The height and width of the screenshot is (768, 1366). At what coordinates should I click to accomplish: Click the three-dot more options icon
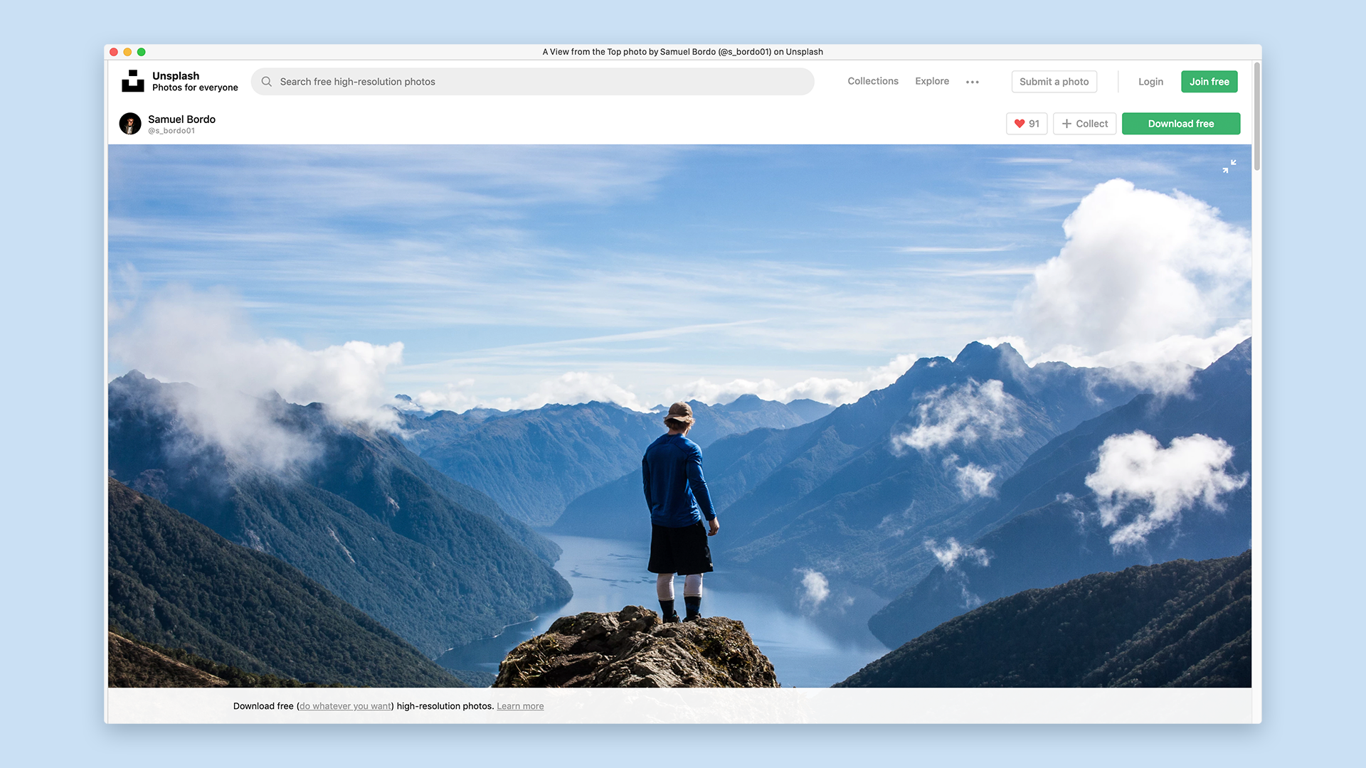(x=973, y=82)
